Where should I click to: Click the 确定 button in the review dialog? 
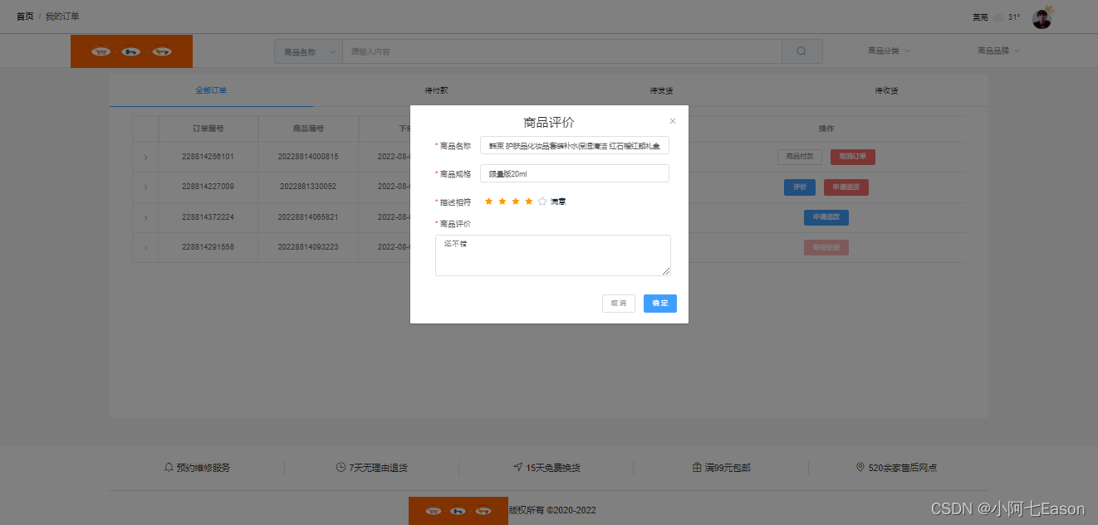[659, 304]
